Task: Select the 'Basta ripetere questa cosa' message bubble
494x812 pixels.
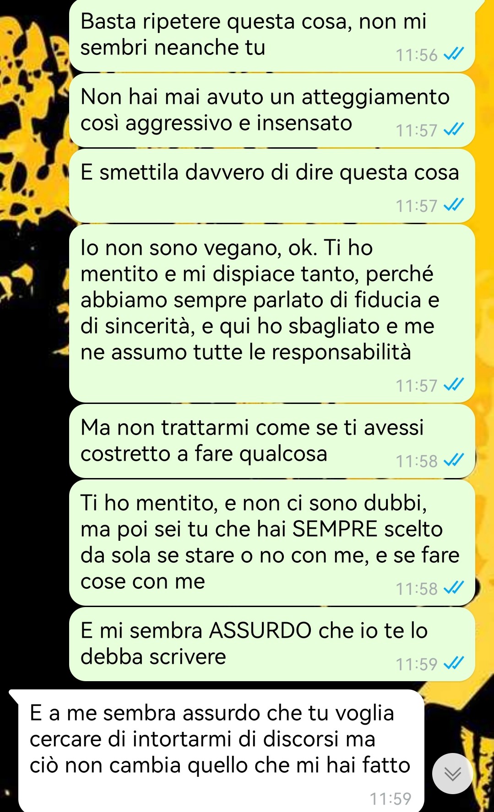Action: [x=272, y=36]
